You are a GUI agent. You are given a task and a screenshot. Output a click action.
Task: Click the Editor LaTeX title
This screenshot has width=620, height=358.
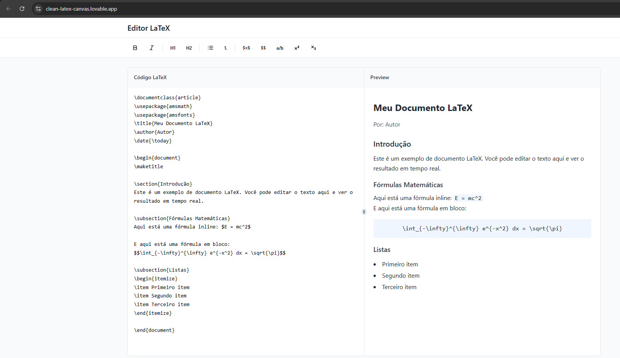(x=149, y=28)
